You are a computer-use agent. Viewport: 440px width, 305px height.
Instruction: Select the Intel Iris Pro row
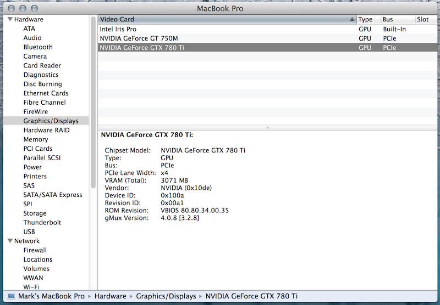point(267,29)
